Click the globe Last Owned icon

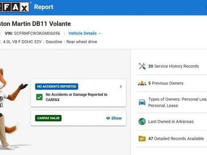[x=142, y=122]
